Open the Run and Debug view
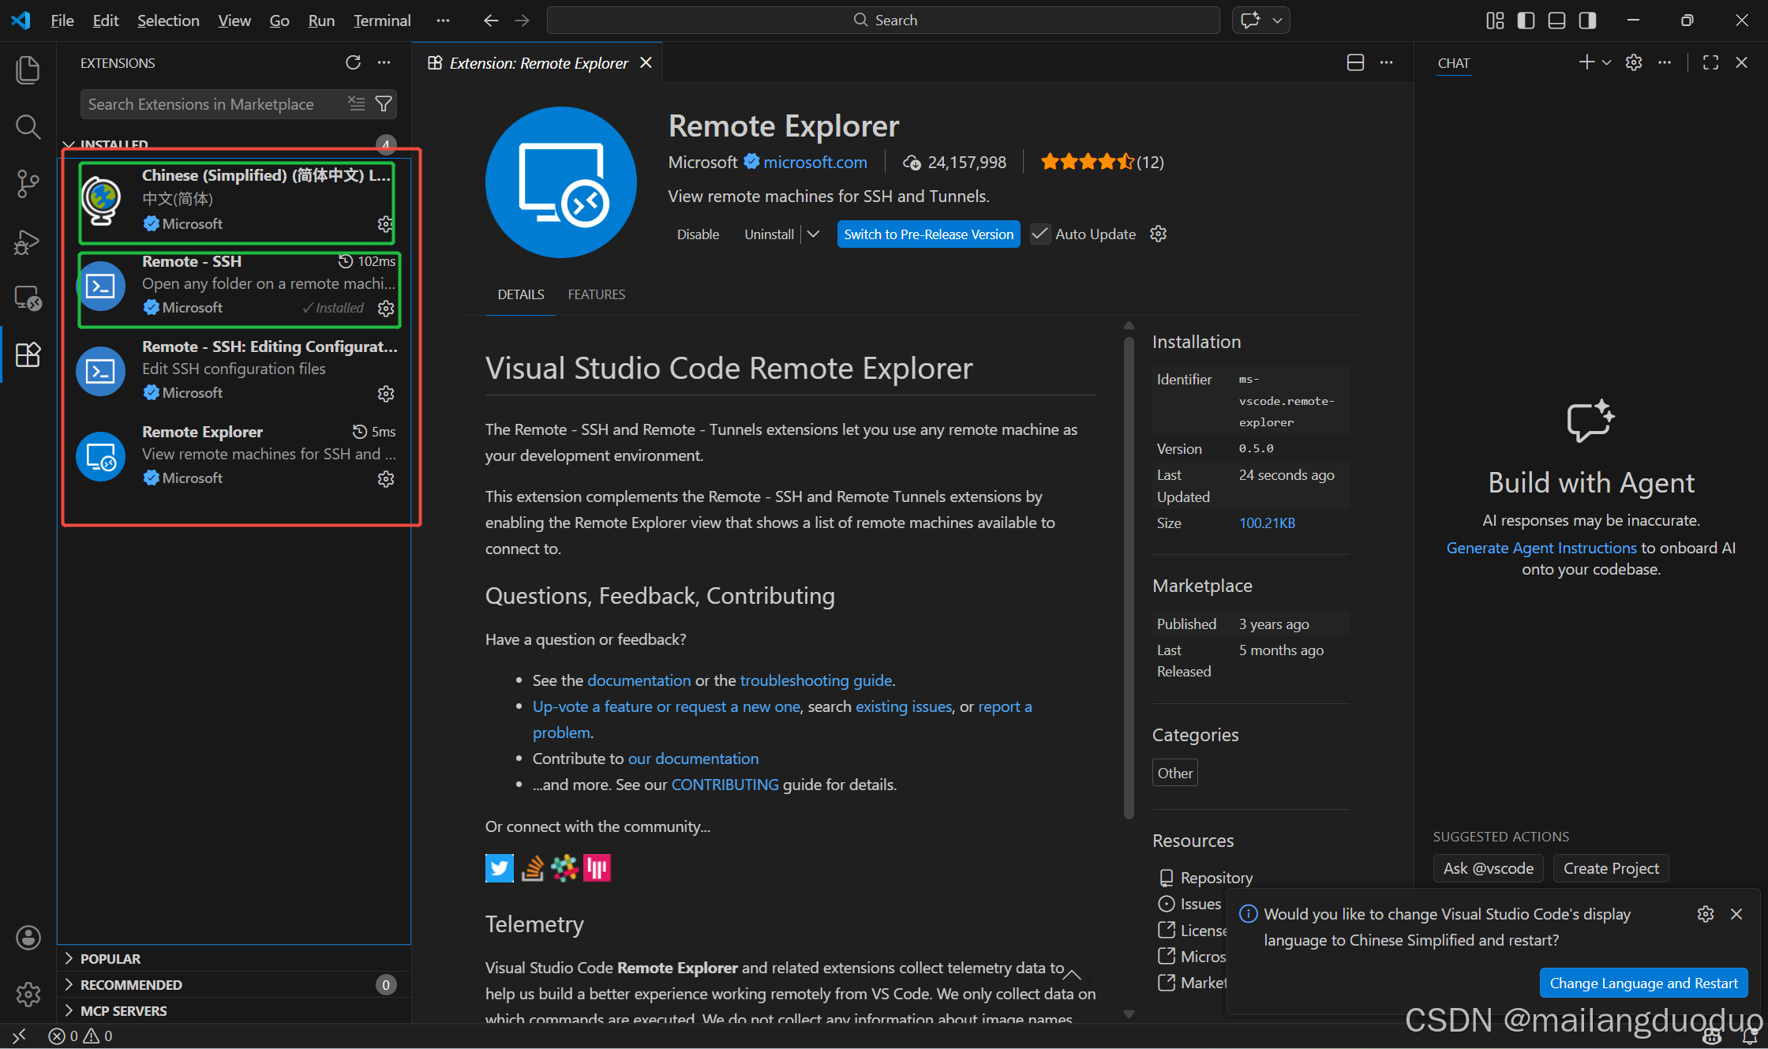 coord(28,242)
